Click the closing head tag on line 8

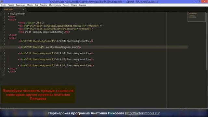[13, 35]
